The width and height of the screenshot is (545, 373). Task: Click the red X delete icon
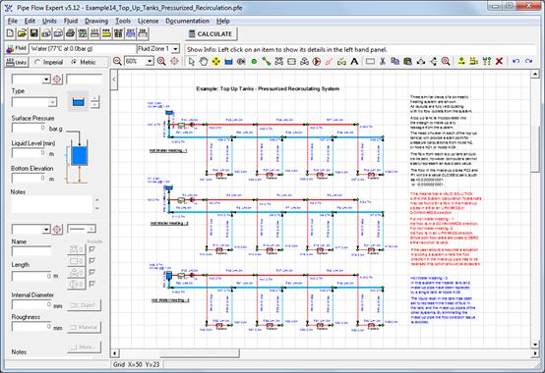[499, 62]
